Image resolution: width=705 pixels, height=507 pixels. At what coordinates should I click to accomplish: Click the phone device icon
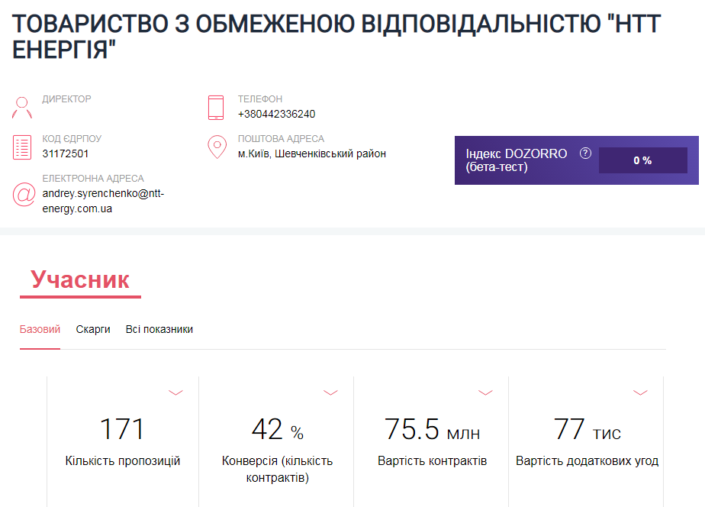[x=216, y=107]
